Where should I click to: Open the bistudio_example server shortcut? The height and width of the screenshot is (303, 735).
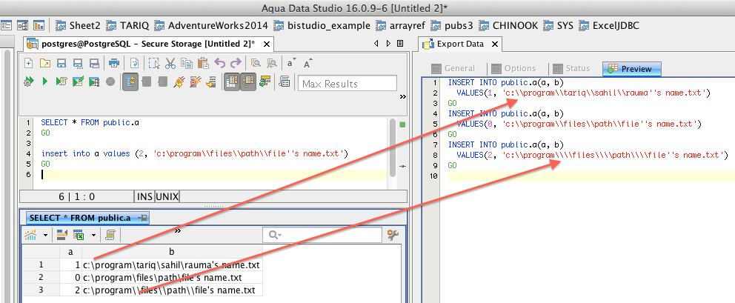pos(322,25)
